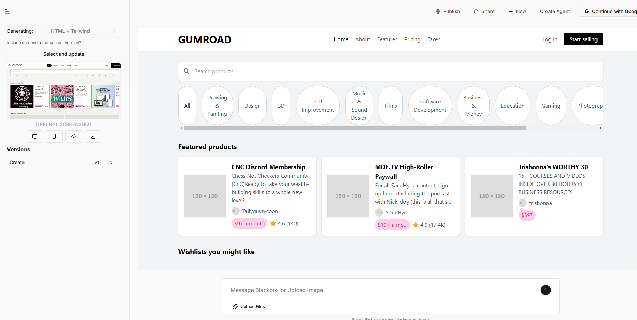Open the Pricing nav link
Screen dimensions: 637x320
click(412, 39)
